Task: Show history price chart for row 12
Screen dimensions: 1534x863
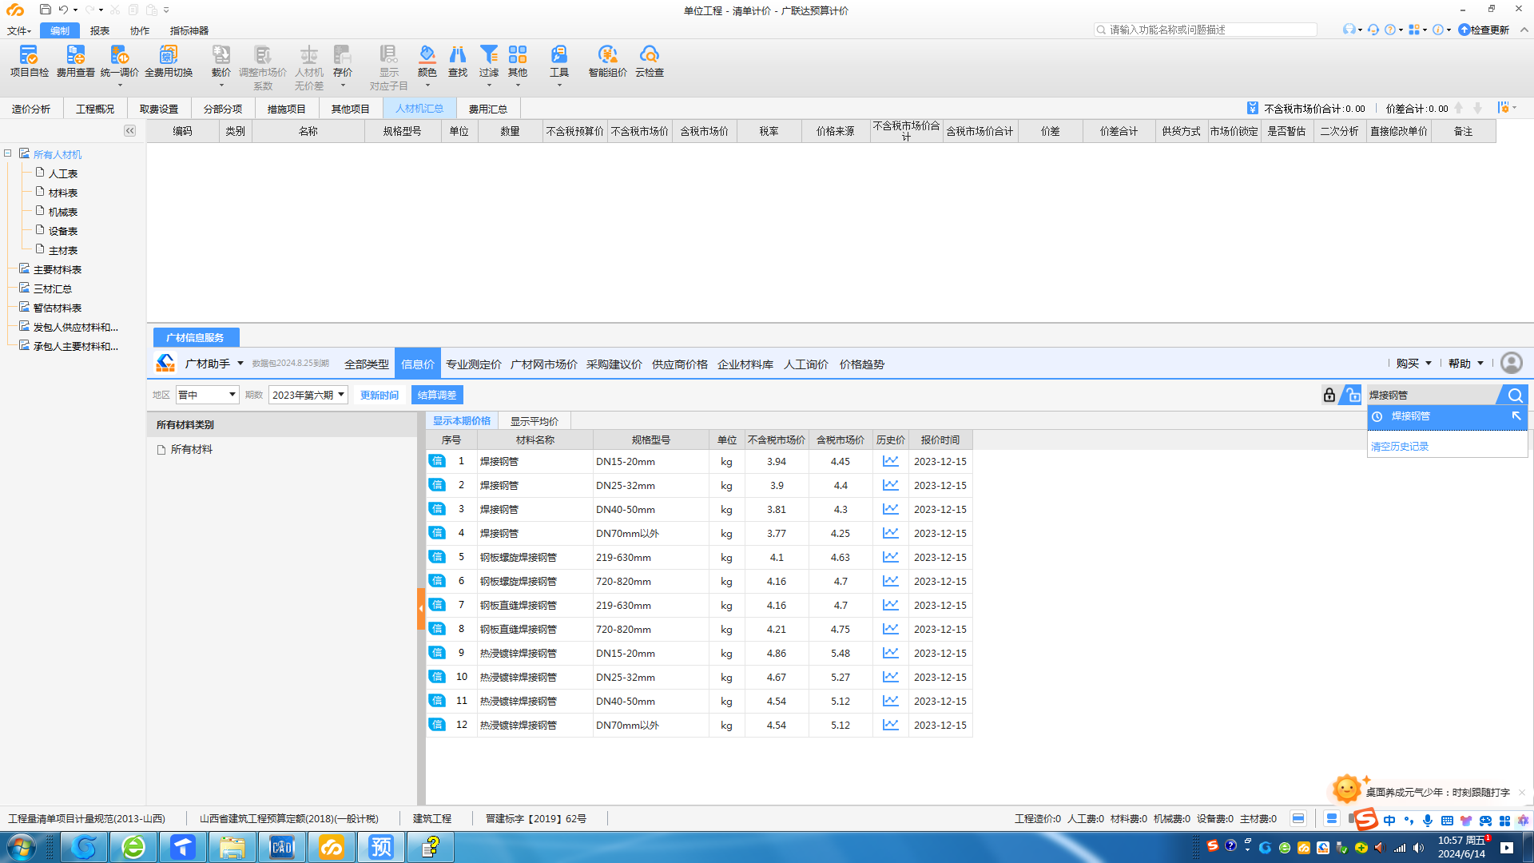Action: tap(891, 725)
